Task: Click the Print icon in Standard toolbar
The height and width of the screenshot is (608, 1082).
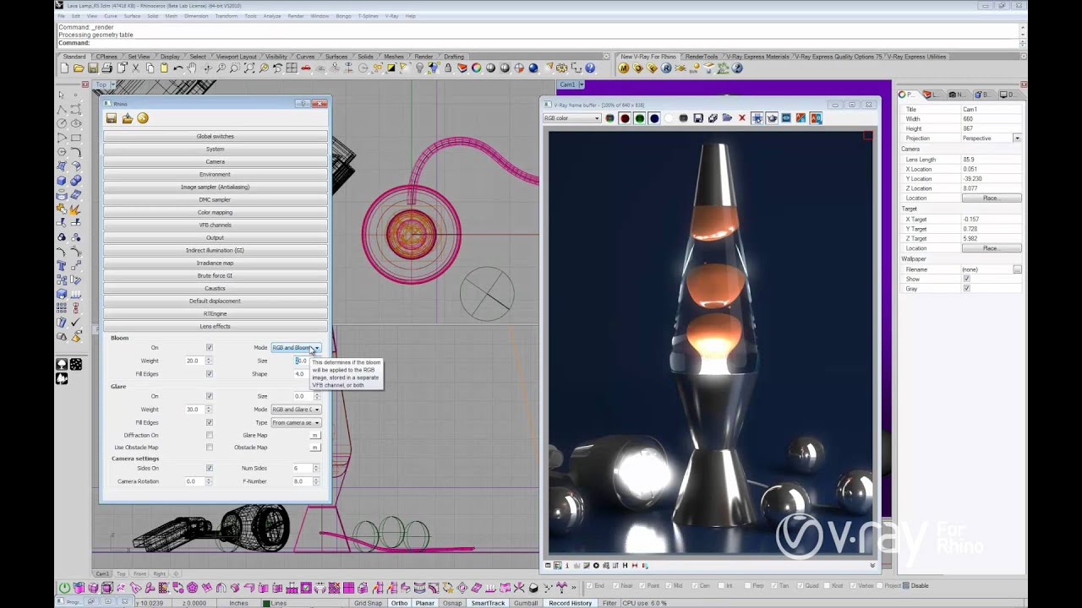Action: 107,68
